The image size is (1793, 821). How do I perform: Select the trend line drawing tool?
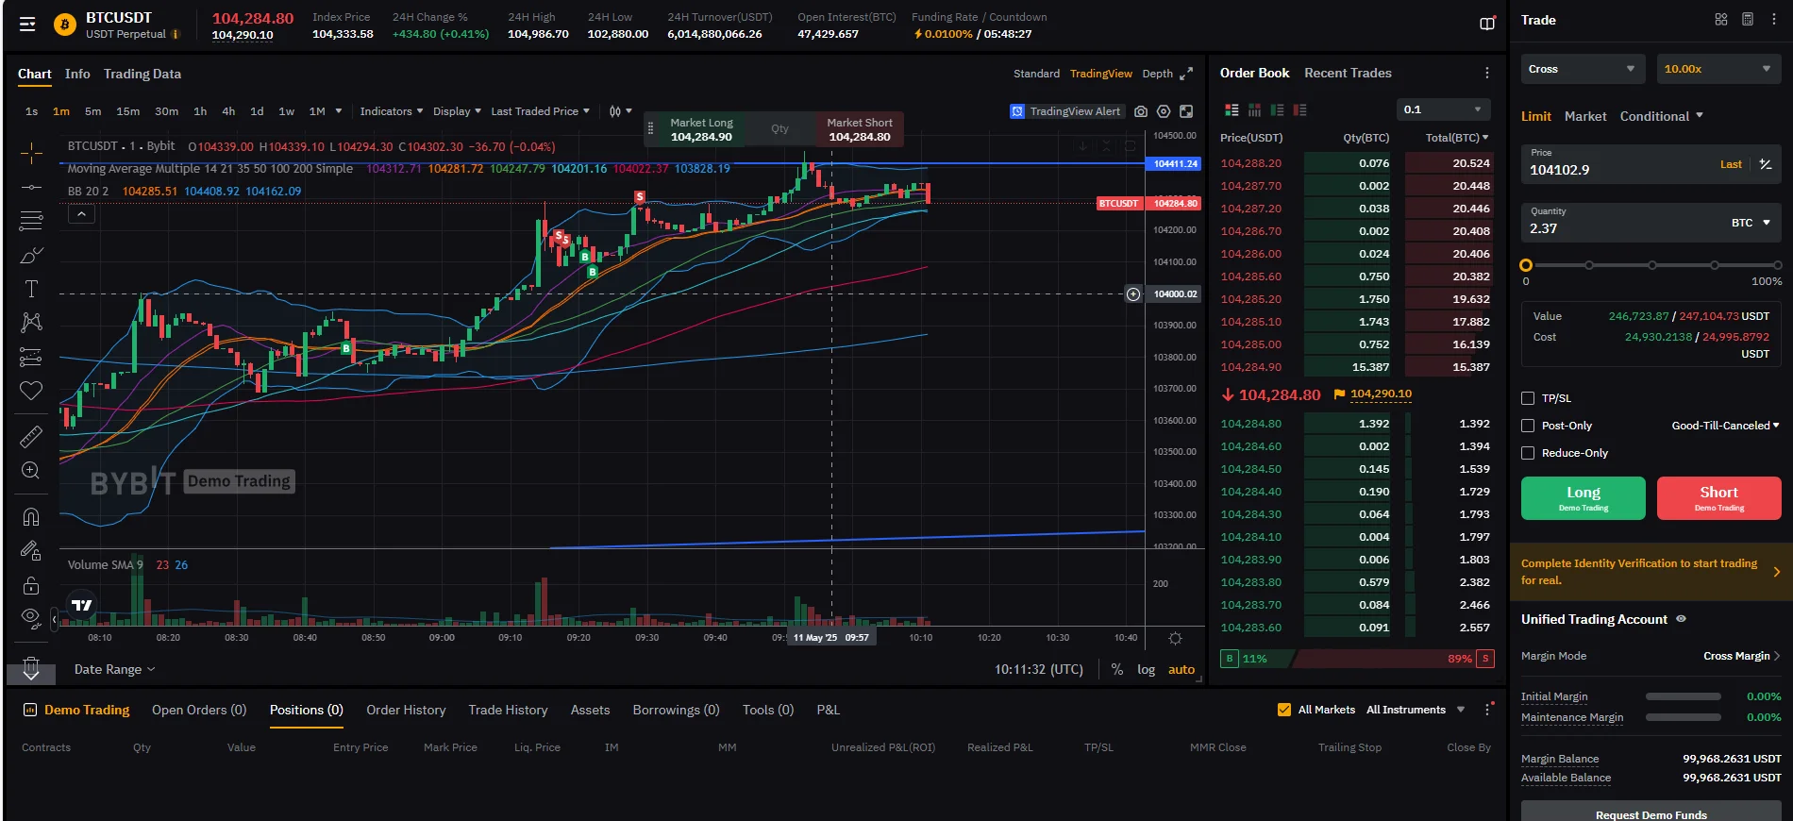pos(31,188)
